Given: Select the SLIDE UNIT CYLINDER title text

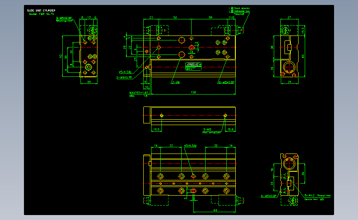Looking at the screenshot, I should pos(41,10).
